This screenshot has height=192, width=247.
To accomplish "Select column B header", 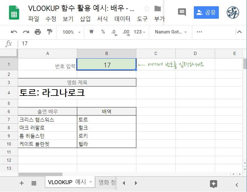I will [107, 54].
